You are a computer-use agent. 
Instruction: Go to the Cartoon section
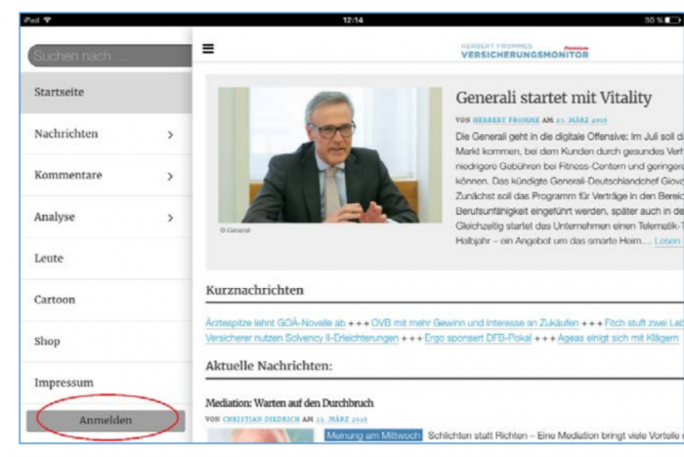tap(54, 300)
